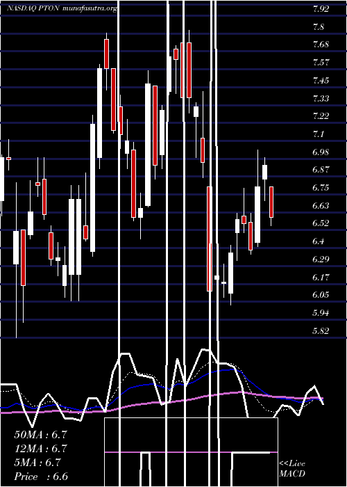Click the 6.4 price axis label

319,241
